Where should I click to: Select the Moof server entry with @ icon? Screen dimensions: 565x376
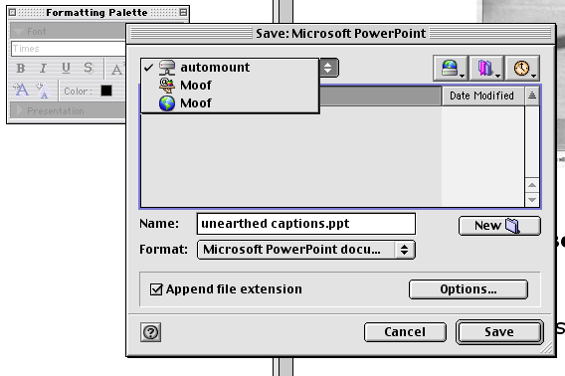[x=230, y=86]
